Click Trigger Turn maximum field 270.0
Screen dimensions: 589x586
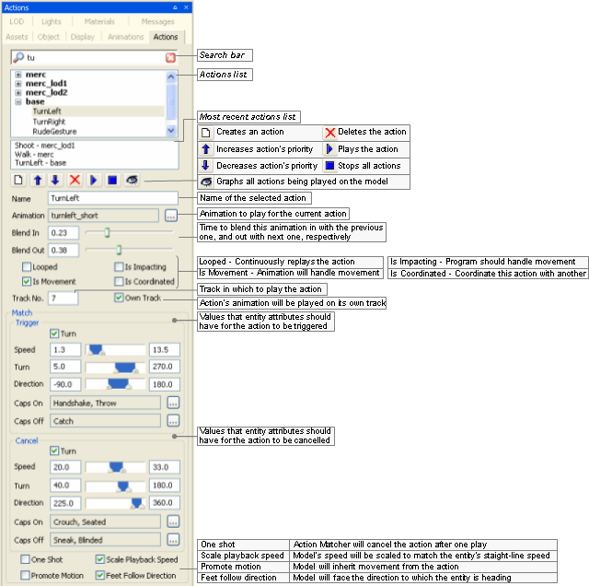(x=165, y=367)
